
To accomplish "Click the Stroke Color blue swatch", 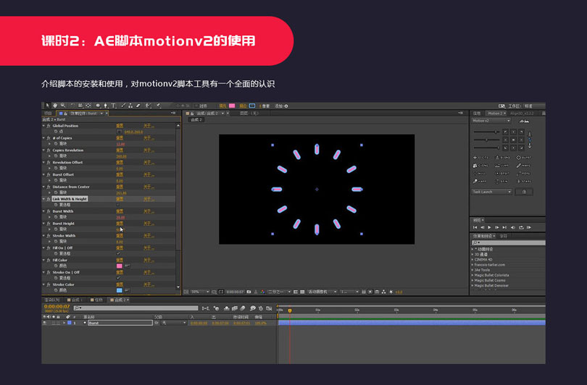I will point(120,290).
